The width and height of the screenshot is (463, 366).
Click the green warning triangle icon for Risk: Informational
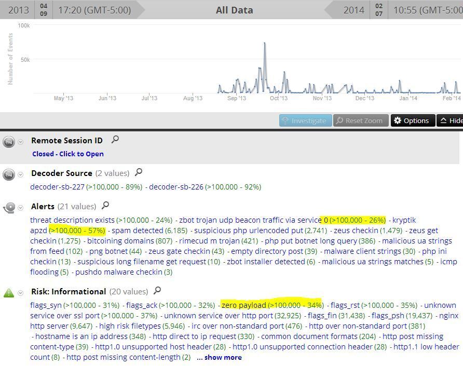tap(9, 293)
